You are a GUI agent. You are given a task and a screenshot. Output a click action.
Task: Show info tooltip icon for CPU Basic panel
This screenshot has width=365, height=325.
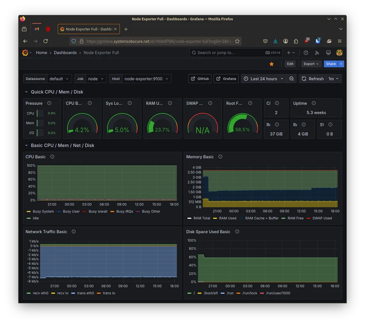pyautogui.click(x=52, y=157)
